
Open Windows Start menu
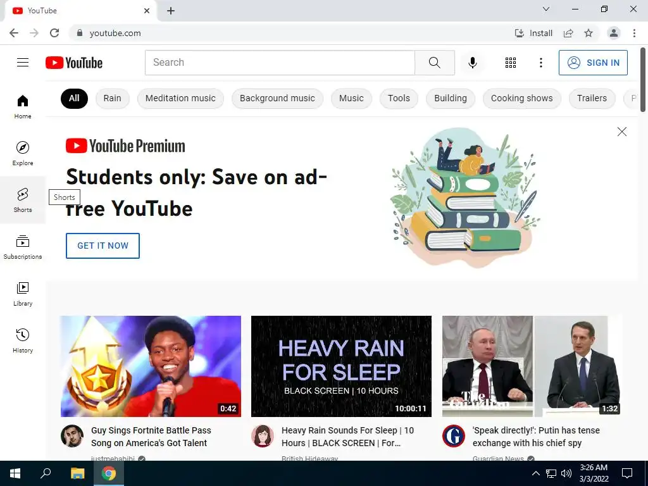[x=15, y=473]
